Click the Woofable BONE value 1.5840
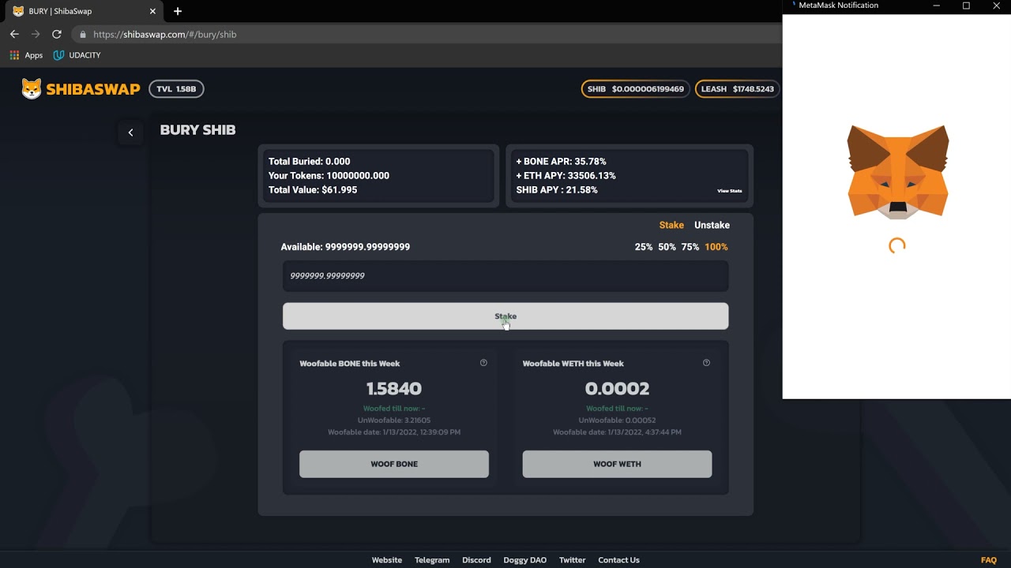This screenshot has width=1011, height=568. pyautogui.click(x=394, y=388)
